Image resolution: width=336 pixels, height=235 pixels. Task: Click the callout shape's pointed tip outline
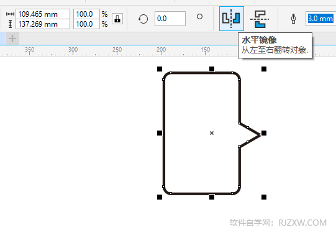coord(259,135)
